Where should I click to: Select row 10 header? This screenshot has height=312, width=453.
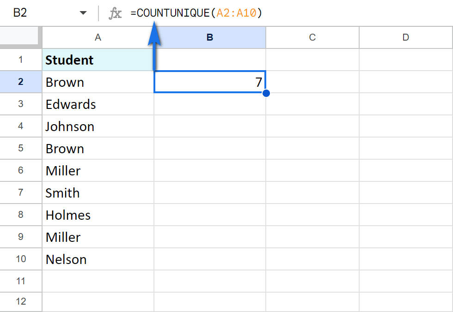21,259
